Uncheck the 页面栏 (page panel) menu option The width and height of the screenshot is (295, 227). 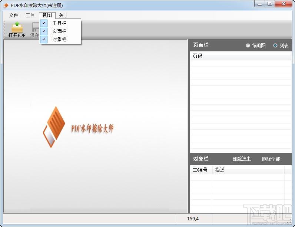(60, 31)
